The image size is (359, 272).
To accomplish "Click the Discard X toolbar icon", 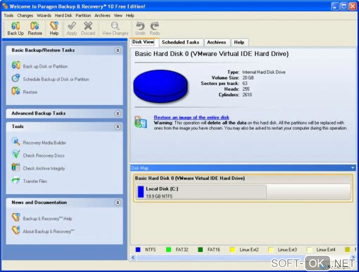I will click(x=88, y=26).
